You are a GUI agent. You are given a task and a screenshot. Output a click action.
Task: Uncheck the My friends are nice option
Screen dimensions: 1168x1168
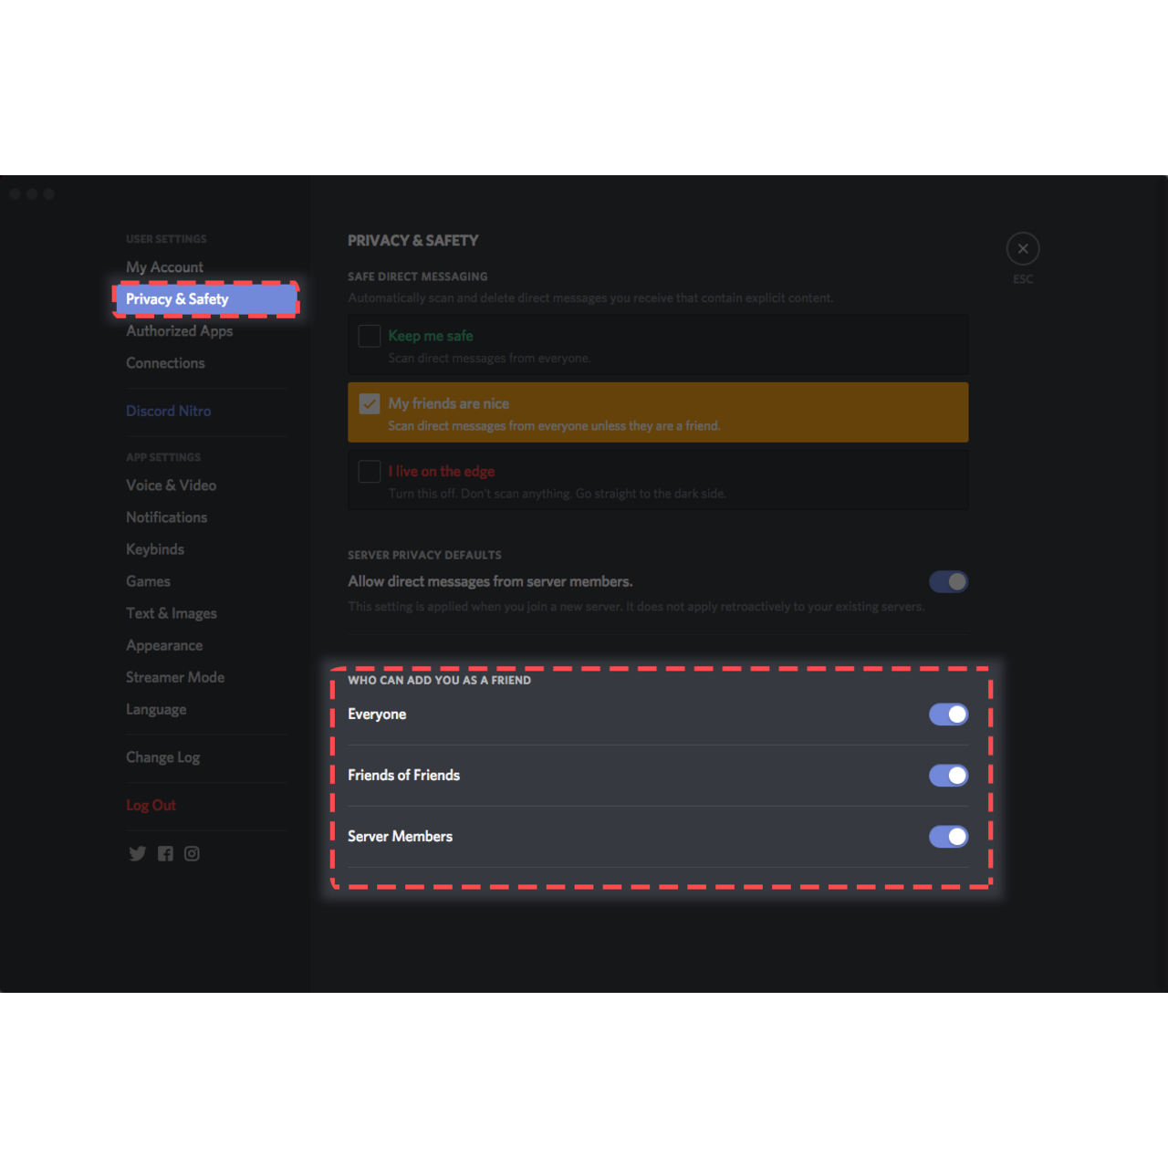point(369,403)
